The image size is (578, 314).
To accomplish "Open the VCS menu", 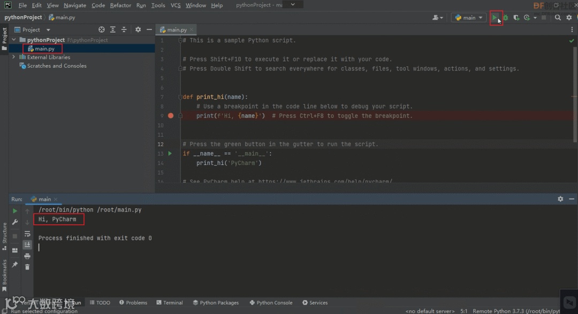I will [x=176, y=5].
